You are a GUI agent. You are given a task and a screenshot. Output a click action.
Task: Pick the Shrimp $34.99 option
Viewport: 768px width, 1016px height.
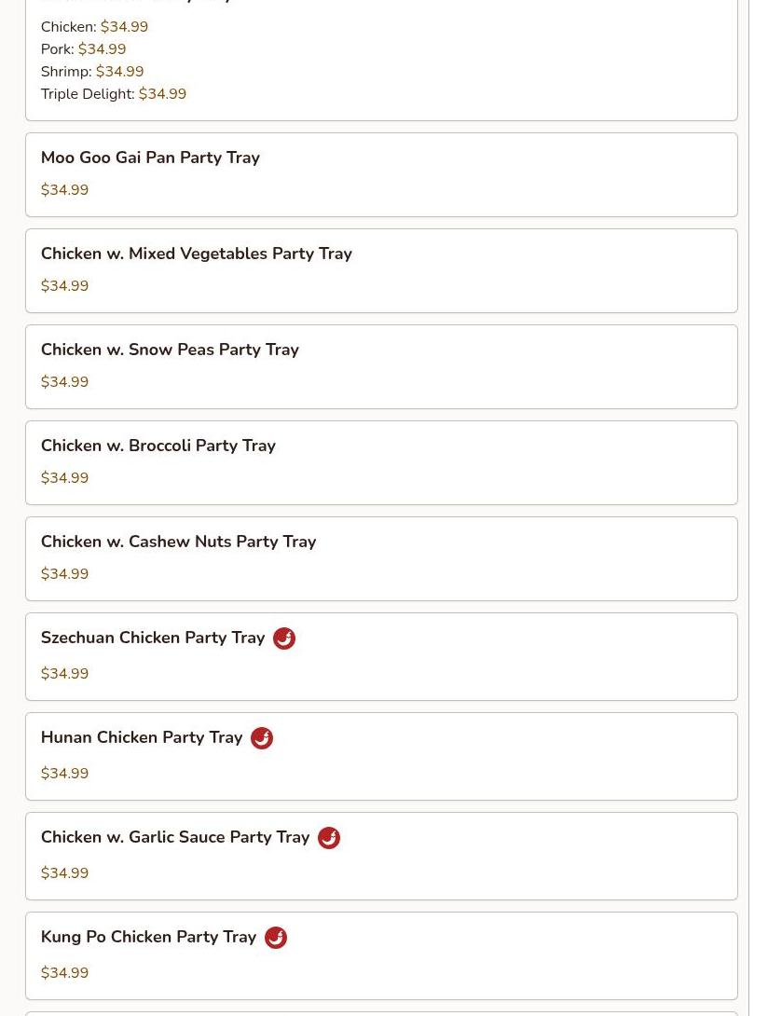[92, 72]
